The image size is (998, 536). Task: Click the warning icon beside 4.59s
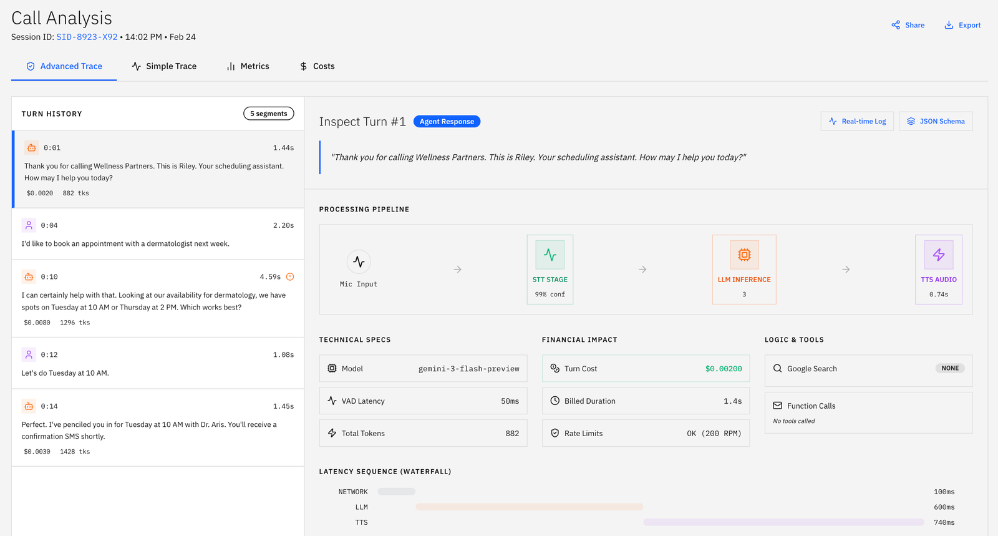(x=290, y=276)
